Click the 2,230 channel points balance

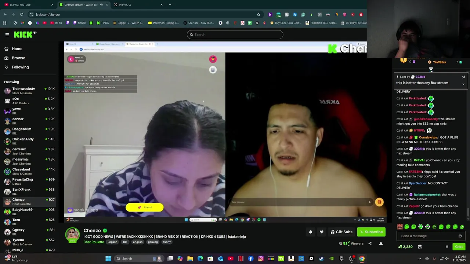coord(405,247)
